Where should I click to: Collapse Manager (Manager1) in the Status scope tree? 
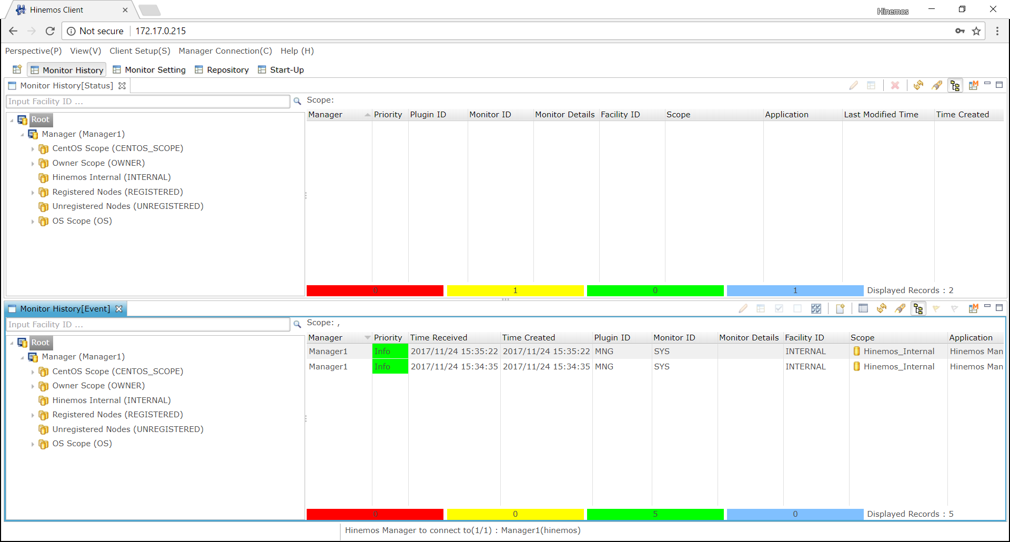click(x=22, y=135)
